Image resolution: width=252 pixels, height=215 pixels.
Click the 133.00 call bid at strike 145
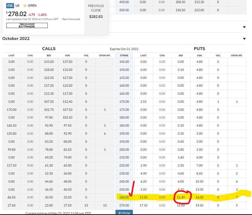click(x=49, y=62)
